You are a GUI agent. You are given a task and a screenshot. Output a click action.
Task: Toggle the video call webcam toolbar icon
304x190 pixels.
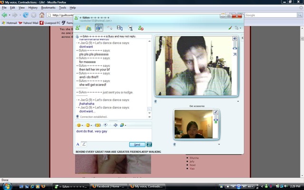(x=99, y=28)
